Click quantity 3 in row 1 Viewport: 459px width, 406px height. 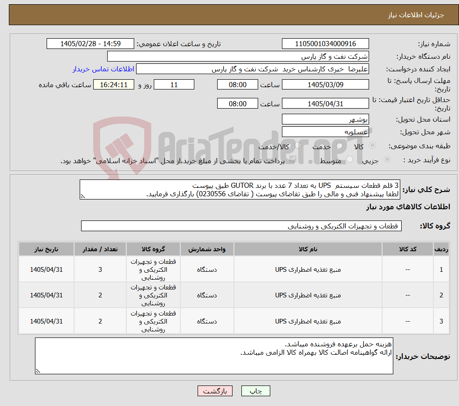(100, 269)
